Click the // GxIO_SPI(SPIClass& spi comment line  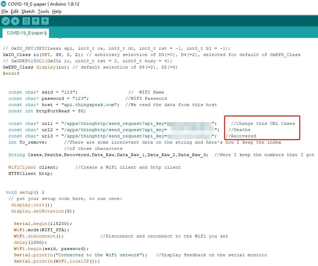click(117, 48)
